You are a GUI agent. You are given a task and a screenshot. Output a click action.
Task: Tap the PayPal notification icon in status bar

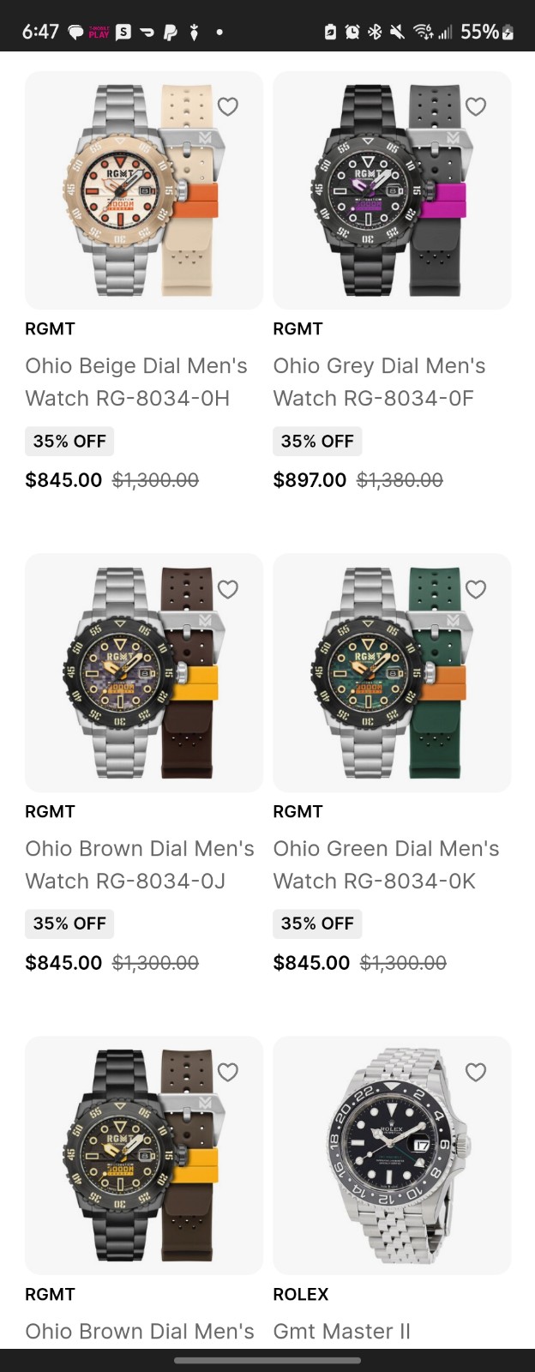[x=171, y=32]
